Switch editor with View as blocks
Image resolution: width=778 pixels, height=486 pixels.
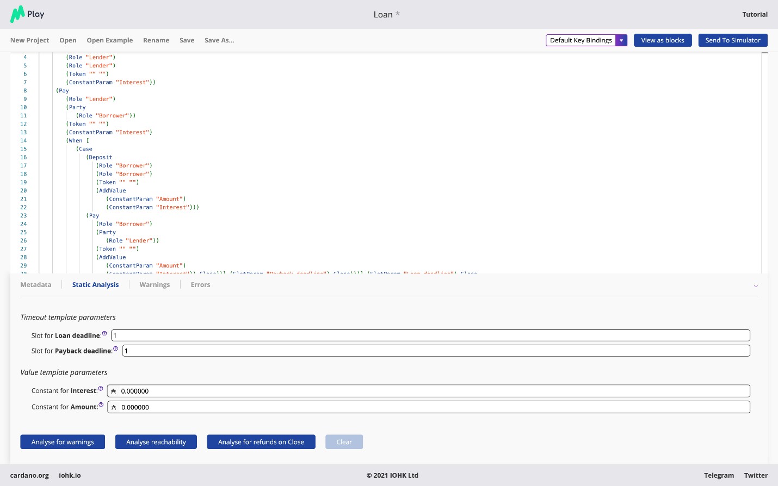pyautogui.click(x=663, y=40)
